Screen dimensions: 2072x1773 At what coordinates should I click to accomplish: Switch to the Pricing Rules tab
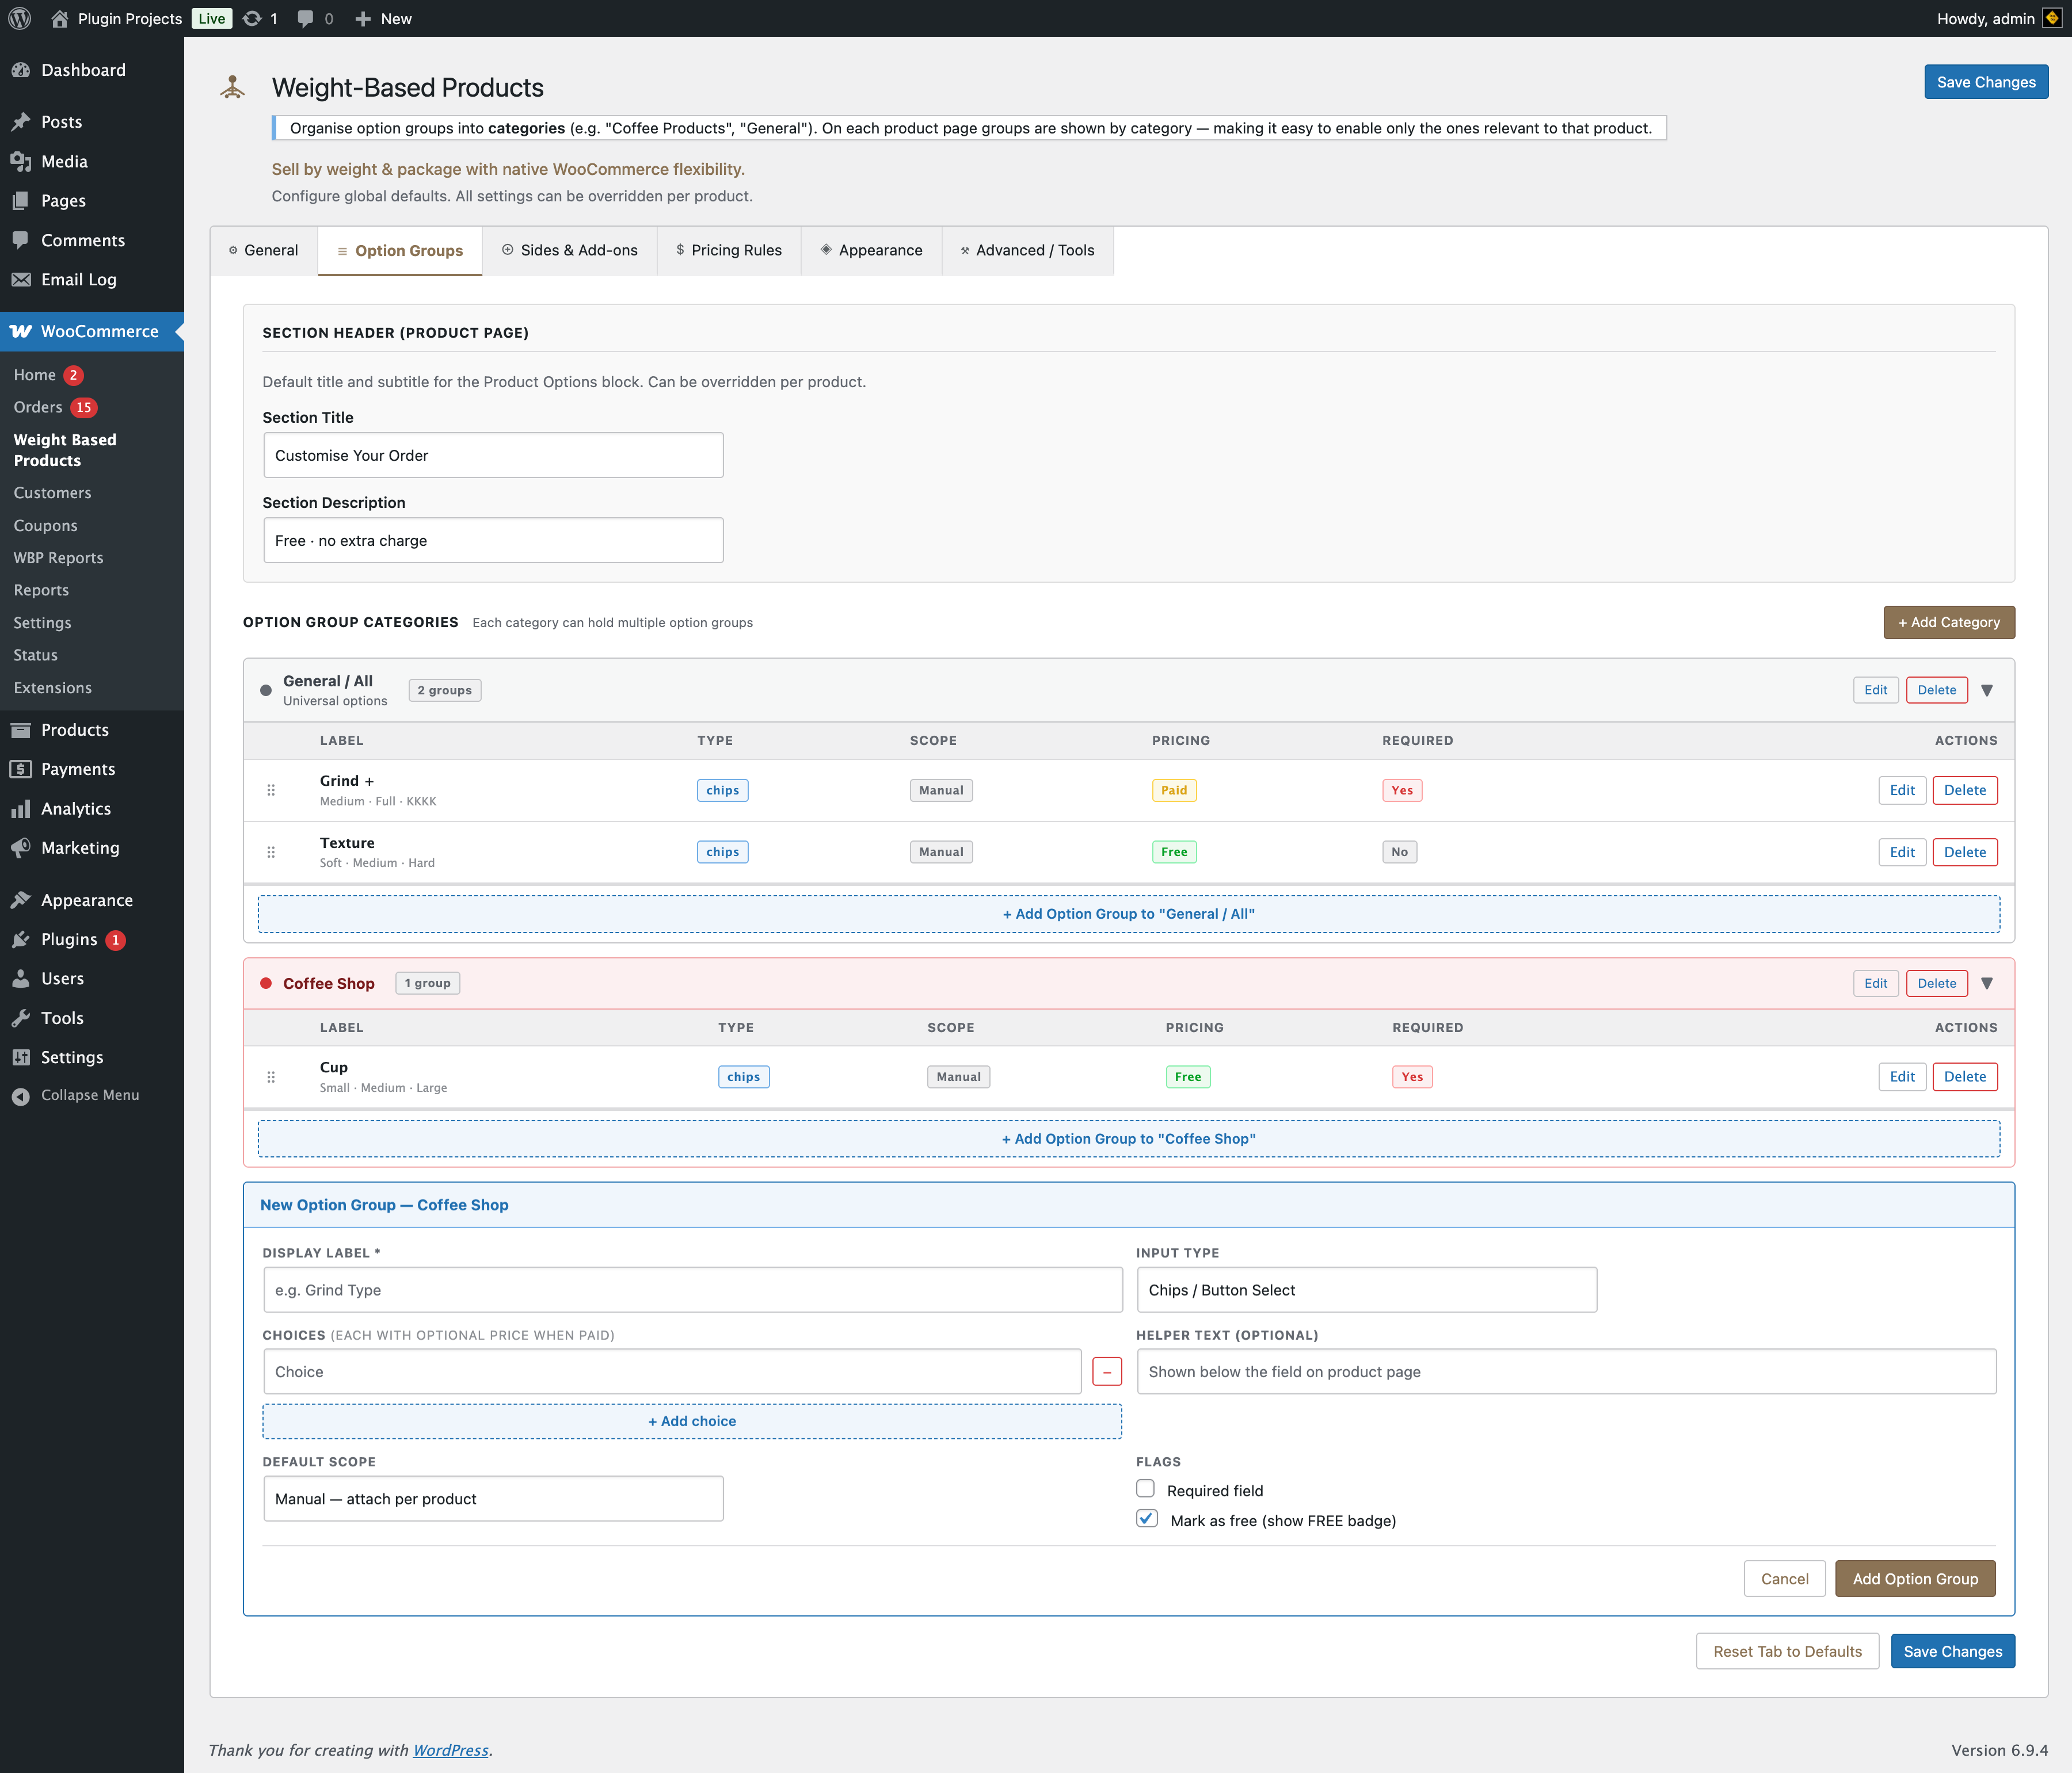[x=729, y=250]
